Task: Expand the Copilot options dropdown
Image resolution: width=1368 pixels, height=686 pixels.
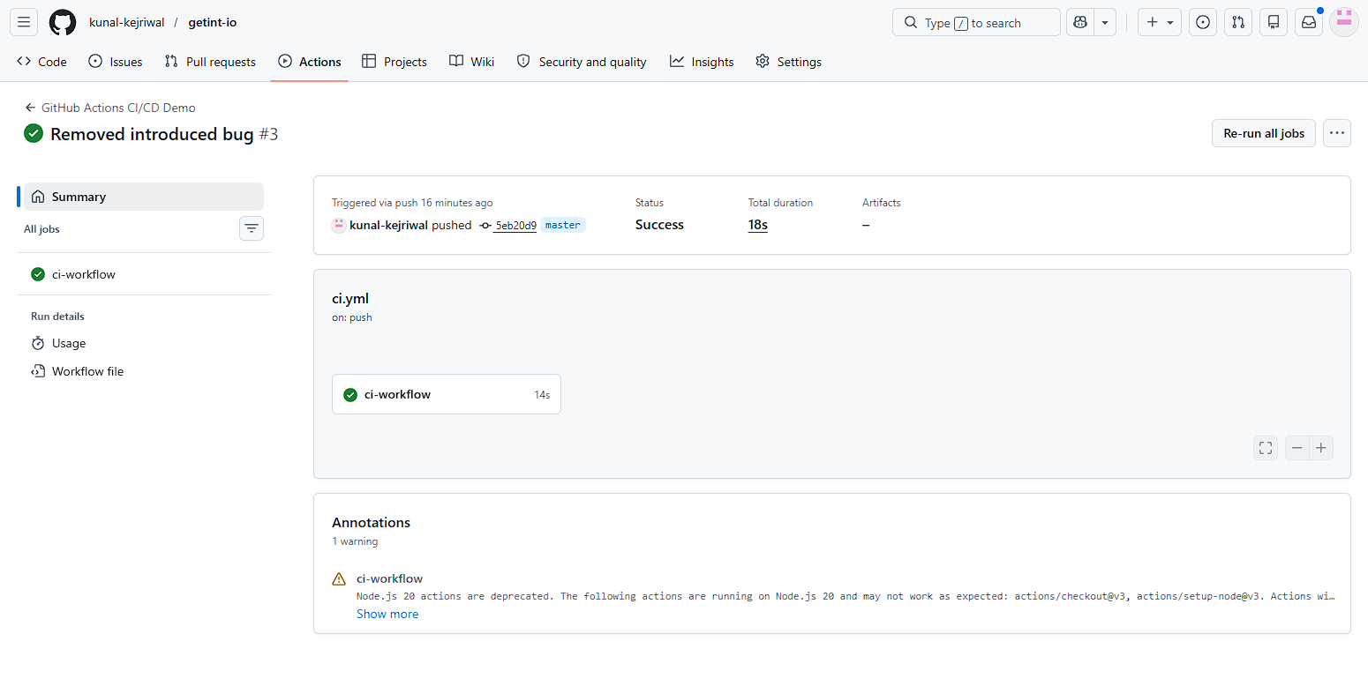Action: pyautogui.click(x=1104, y=21)
